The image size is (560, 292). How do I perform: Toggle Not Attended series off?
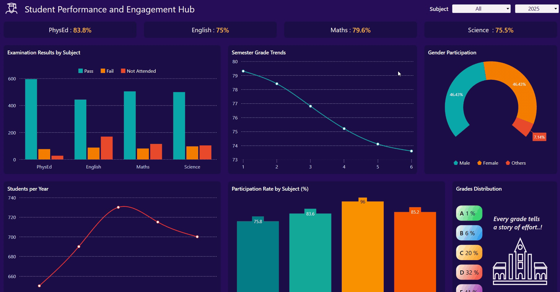(138, 71)
